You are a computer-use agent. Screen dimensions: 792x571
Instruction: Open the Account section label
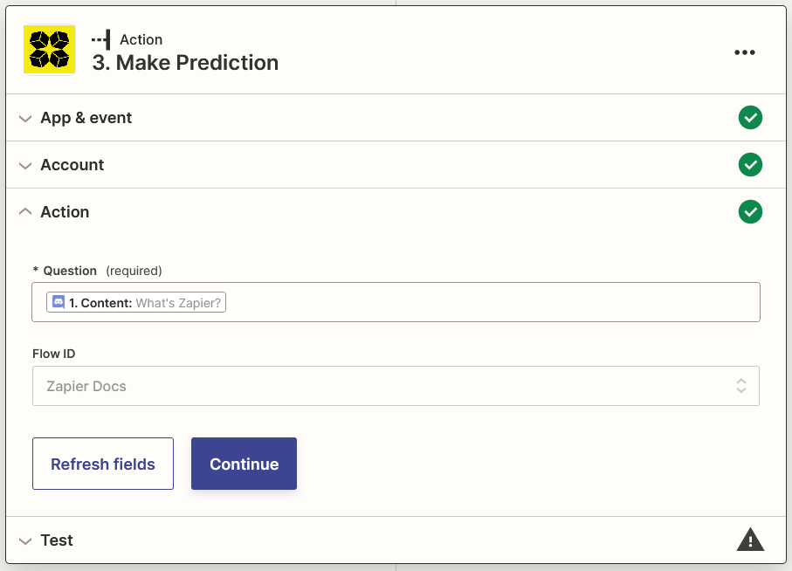tap(72, 165)
